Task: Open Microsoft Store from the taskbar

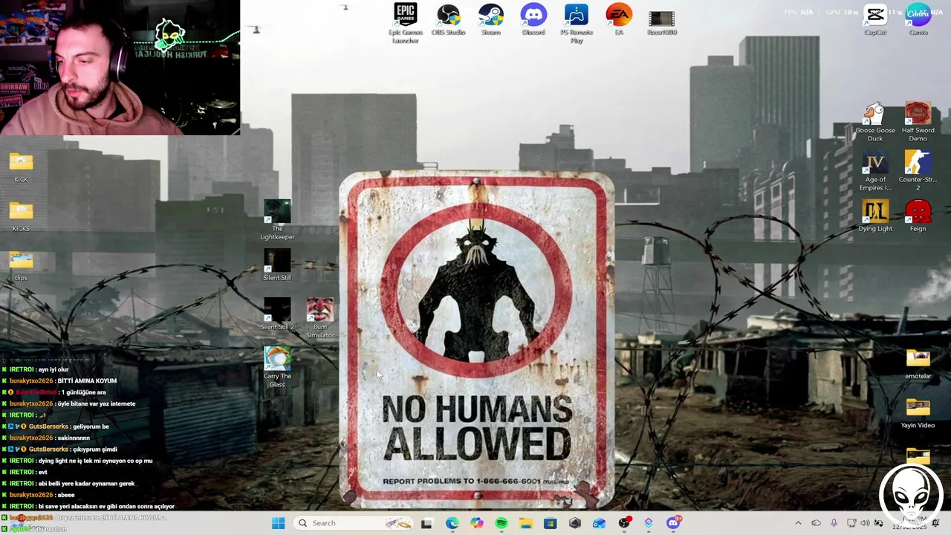Action: click(550, 523)
